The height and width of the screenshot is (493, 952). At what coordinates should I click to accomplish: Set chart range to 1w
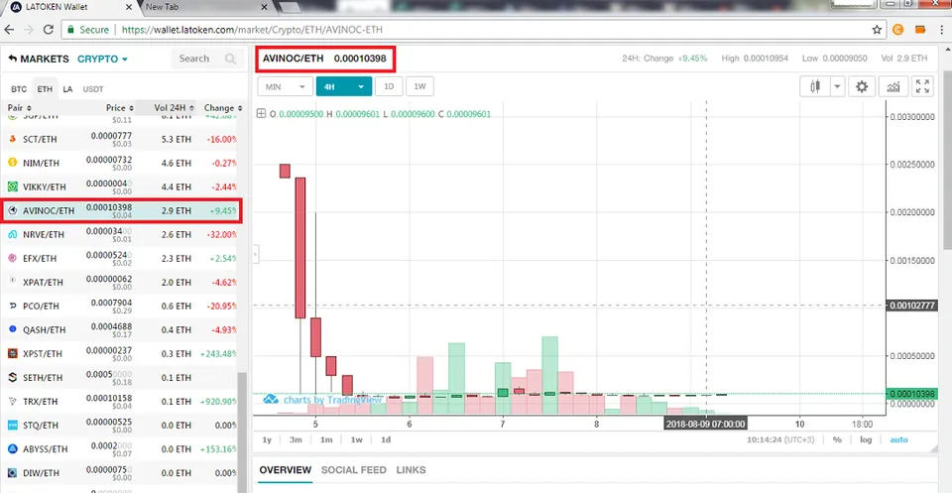pyautogui.click(x=356, y=439)
